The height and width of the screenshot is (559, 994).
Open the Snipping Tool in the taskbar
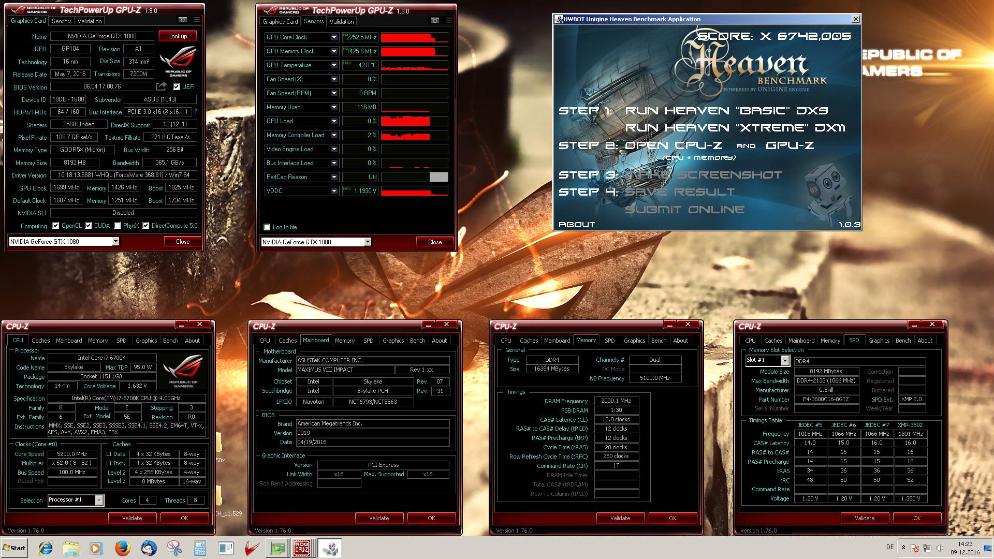[x=174, y=548]
